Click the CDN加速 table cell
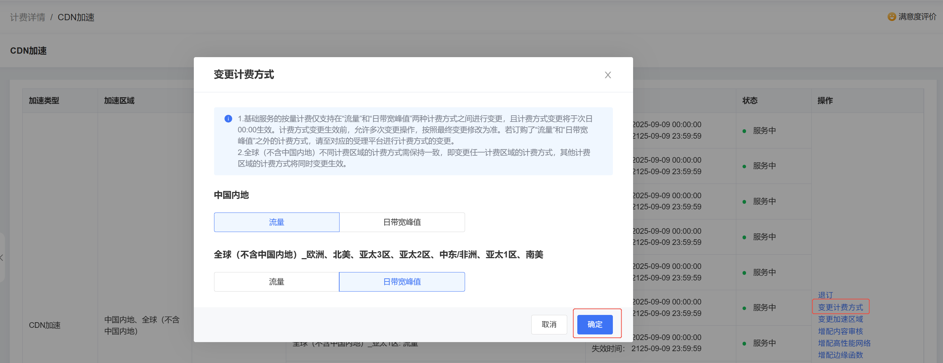The image size is (943, 363). (x=45, y=325)
